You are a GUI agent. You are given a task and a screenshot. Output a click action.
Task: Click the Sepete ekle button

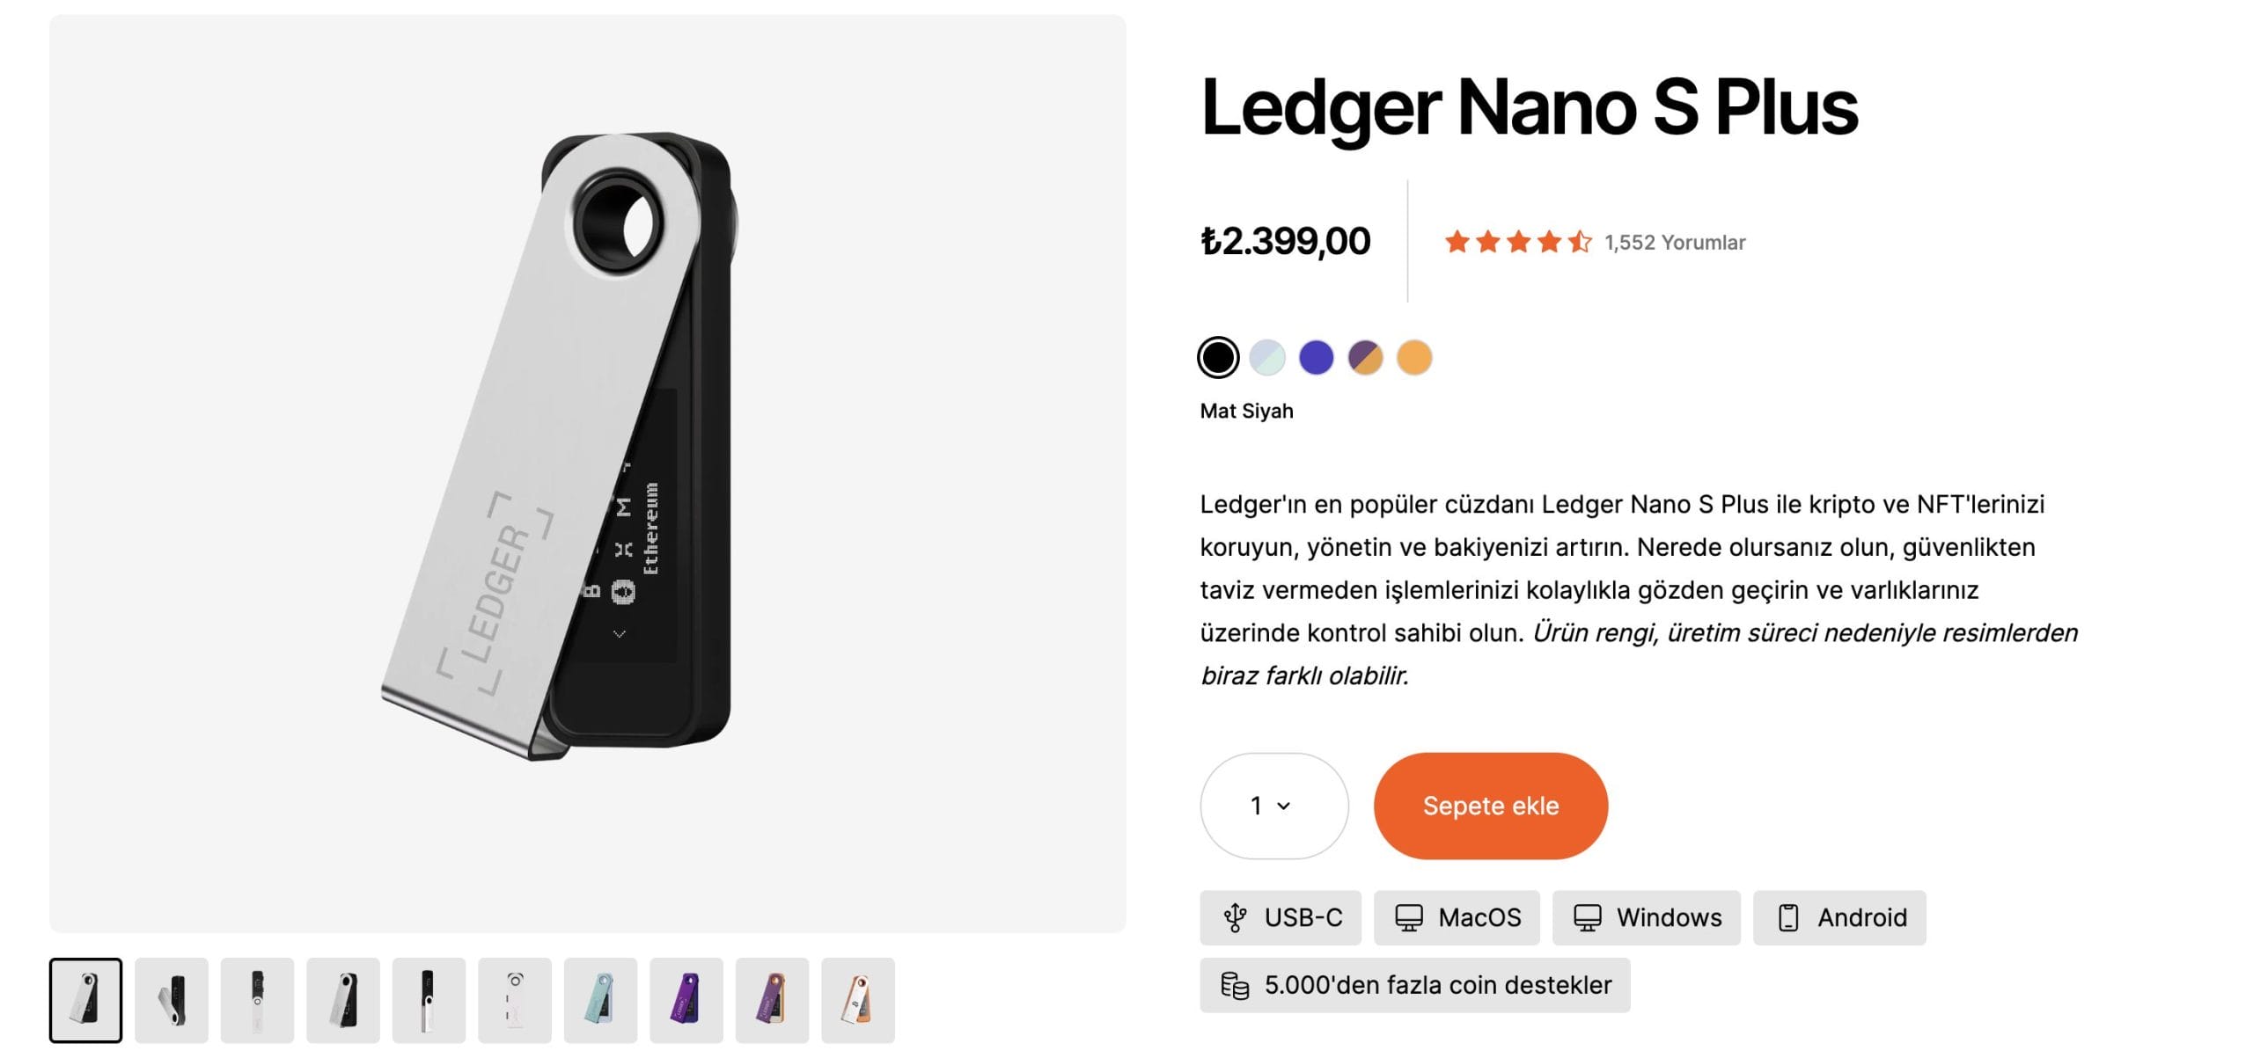1490,805
